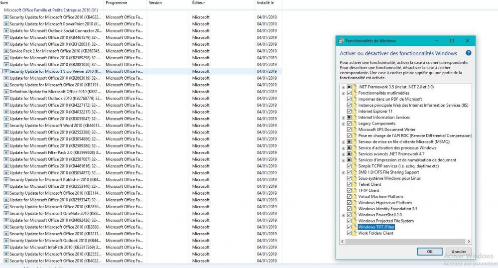
Task: Expand Serveur de mise en file d'attente MSMQ
Action: point(343,142)
